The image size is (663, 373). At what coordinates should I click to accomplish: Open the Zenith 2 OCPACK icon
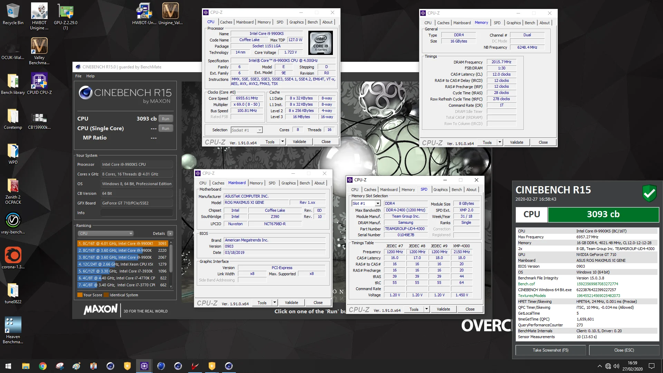pos(13,191)
